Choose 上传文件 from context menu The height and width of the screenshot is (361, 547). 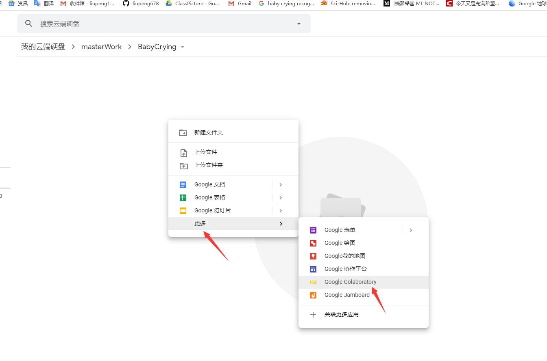click(233, 152)
